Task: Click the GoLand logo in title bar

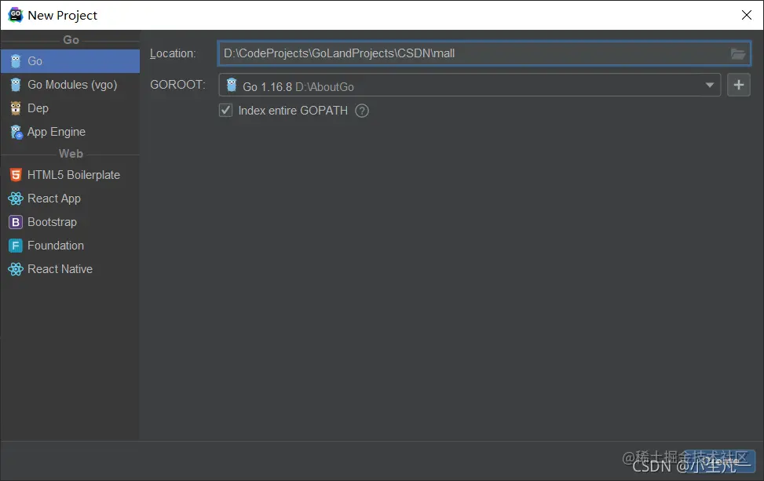Action: [x=15, y=15]
